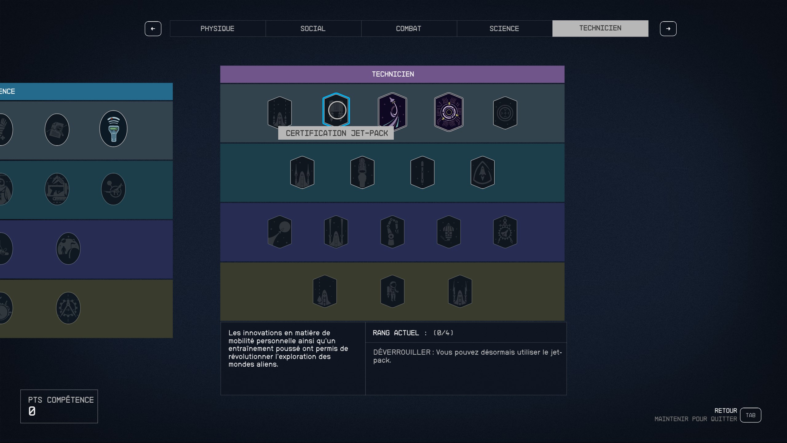Screen dimensions: 787x443
Task: Click the TAB Retour button
Action: [x=750, y=415]
